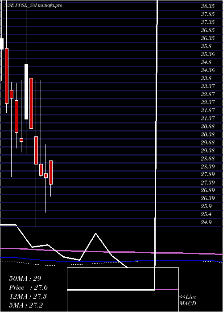Click the 30.38 axis label
Viewport: 223px width, 312px height.
pos(208,135)
